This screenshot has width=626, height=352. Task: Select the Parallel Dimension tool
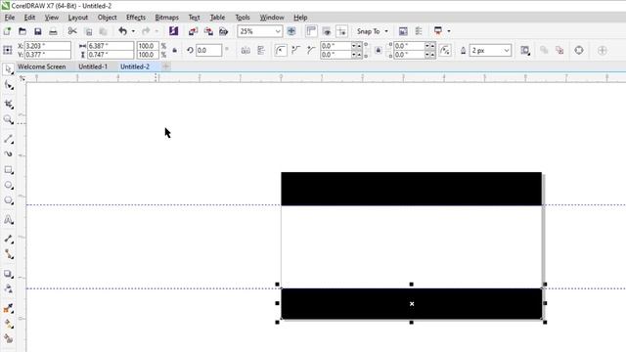click(x=9, y=239)
